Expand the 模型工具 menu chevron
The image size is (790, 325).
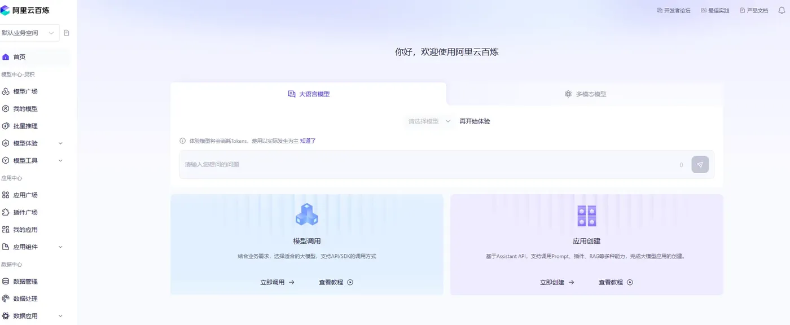pyautogui.click(x=60, y=161)
